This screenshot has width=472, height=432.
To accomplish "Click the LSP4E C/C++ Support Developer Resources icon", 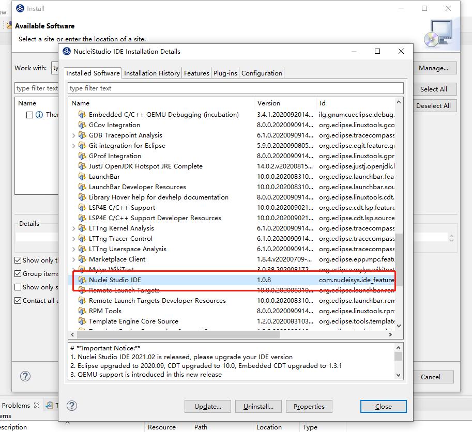I will pyautogui.click(x=82, y=218).
